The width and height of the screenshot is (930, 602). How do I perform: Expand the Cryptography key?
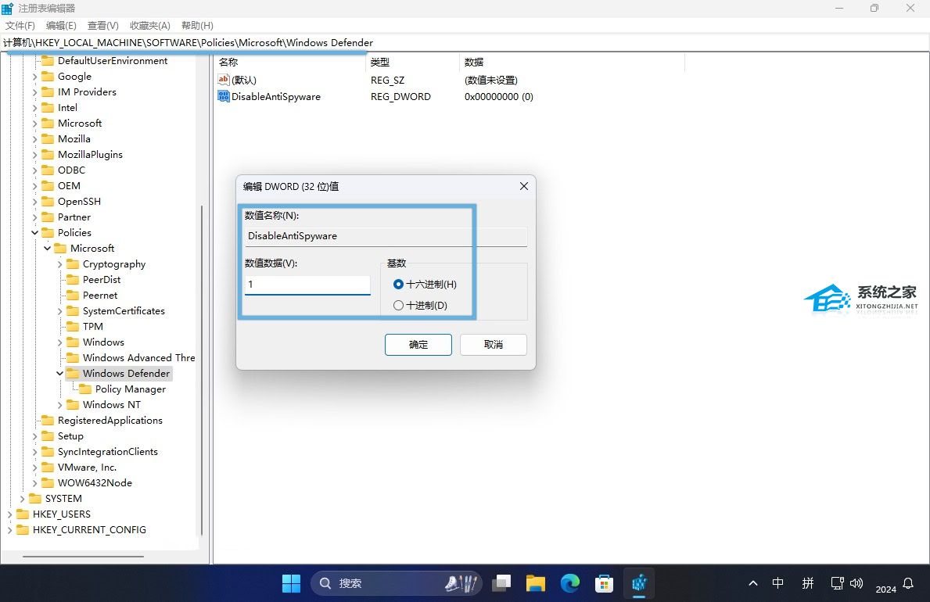point(59,264)
